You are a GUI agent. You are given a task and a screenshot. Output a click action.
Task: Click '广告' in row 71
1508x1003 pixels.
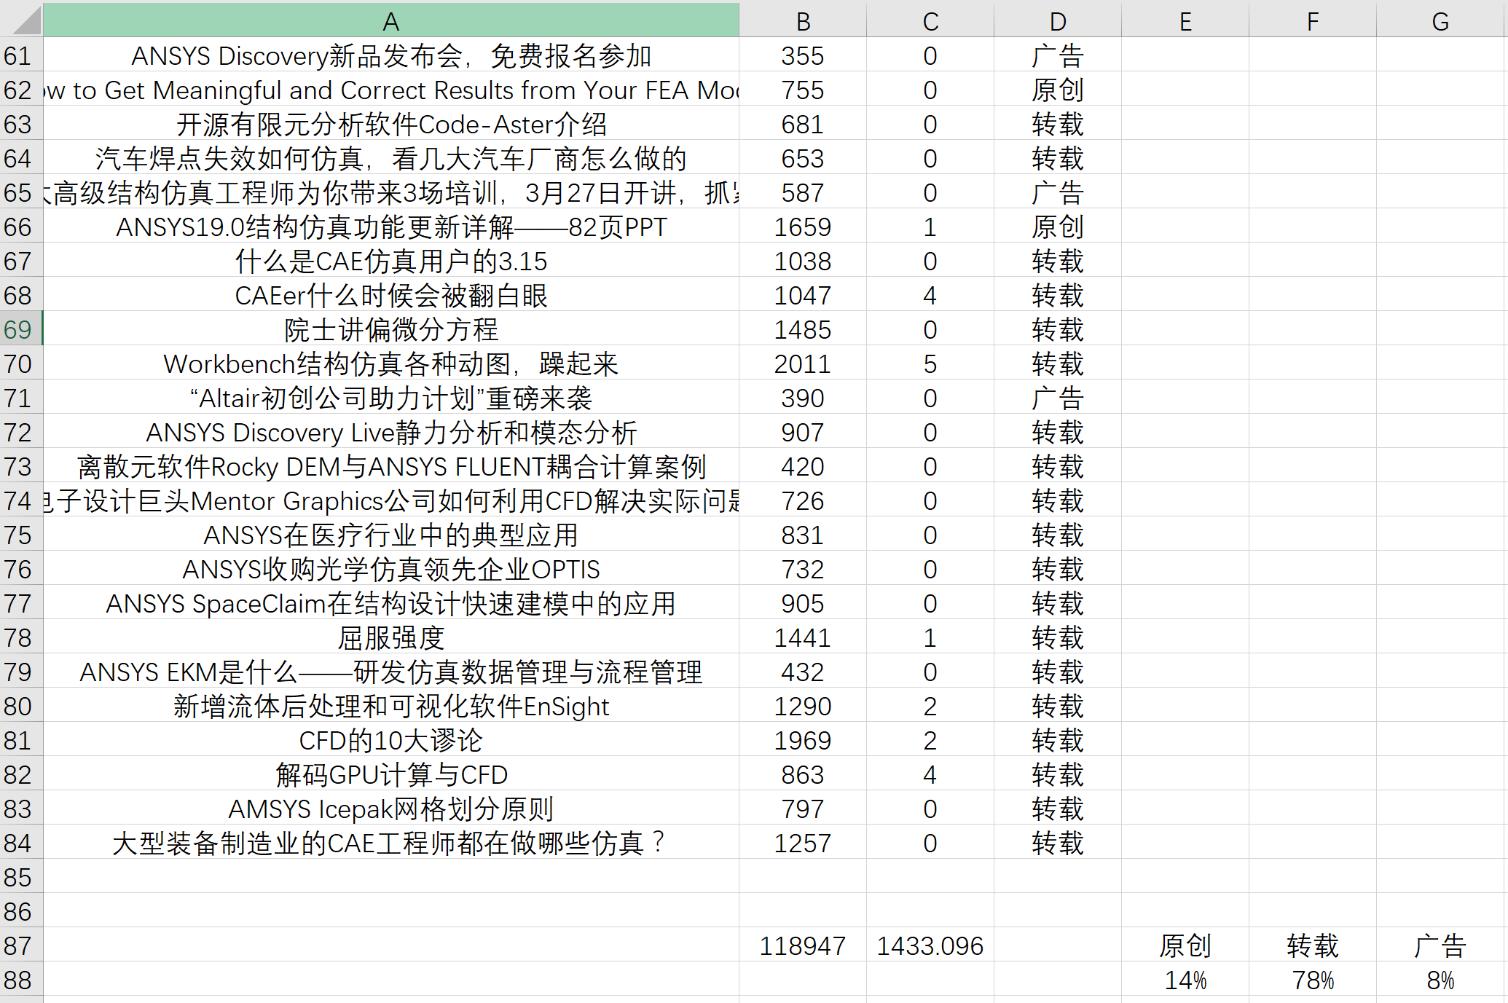point(1058,398)
